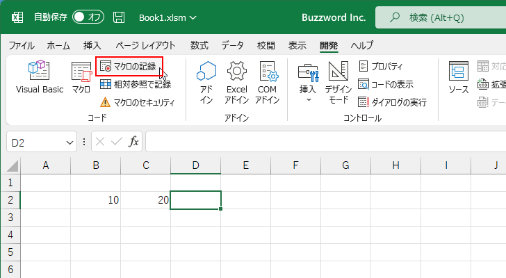The height and width of the screenshot is (278, 506).
Task: Select row 2 header
Action: (10, 200)
